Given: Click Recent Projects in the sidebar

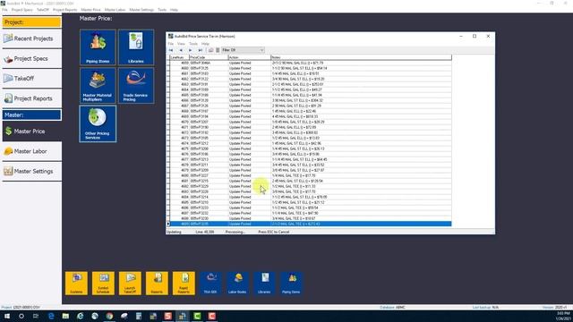Looking at the screenshot, I should [x=31, y=38].
